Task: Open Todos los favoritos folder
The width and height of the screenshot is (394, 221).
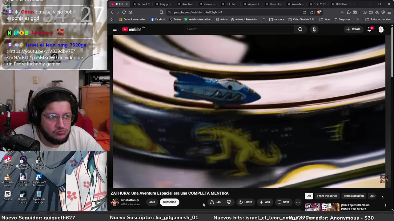Action: click(x=378, y=19)
